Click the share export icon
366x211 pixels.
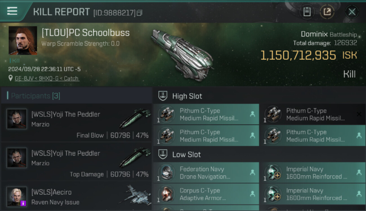point(327,12)
